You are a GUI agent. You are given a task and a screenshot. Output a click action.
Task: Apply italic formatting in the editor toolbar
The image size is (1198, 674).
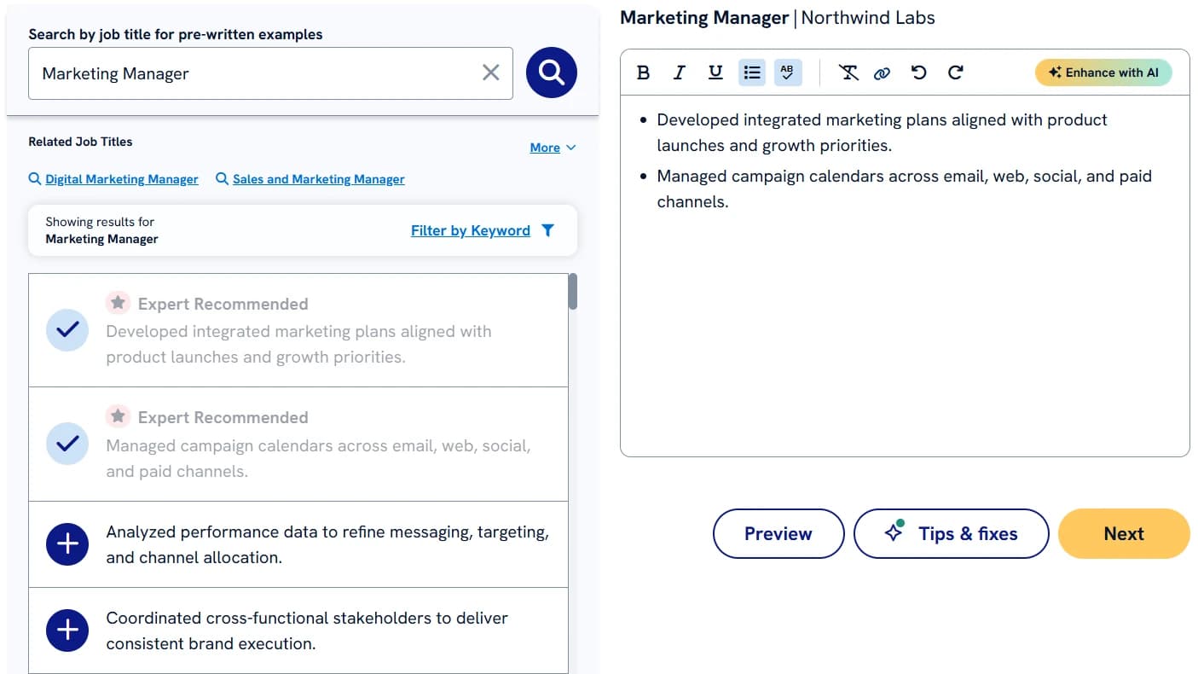[x=680, y=73]
